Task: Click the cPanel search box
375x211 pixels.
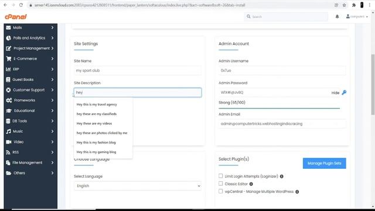Action: (x=286, y=16)
